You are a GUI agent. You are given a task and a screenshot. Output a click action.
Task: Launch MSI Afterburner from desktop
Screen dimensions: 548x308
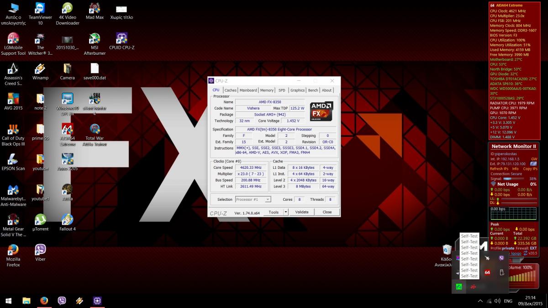(95, 44)
